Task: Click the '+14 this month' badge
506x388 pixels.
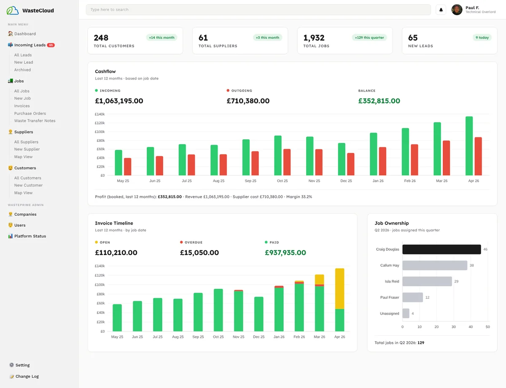Action: pyautogui.click(x=162, y=38)
